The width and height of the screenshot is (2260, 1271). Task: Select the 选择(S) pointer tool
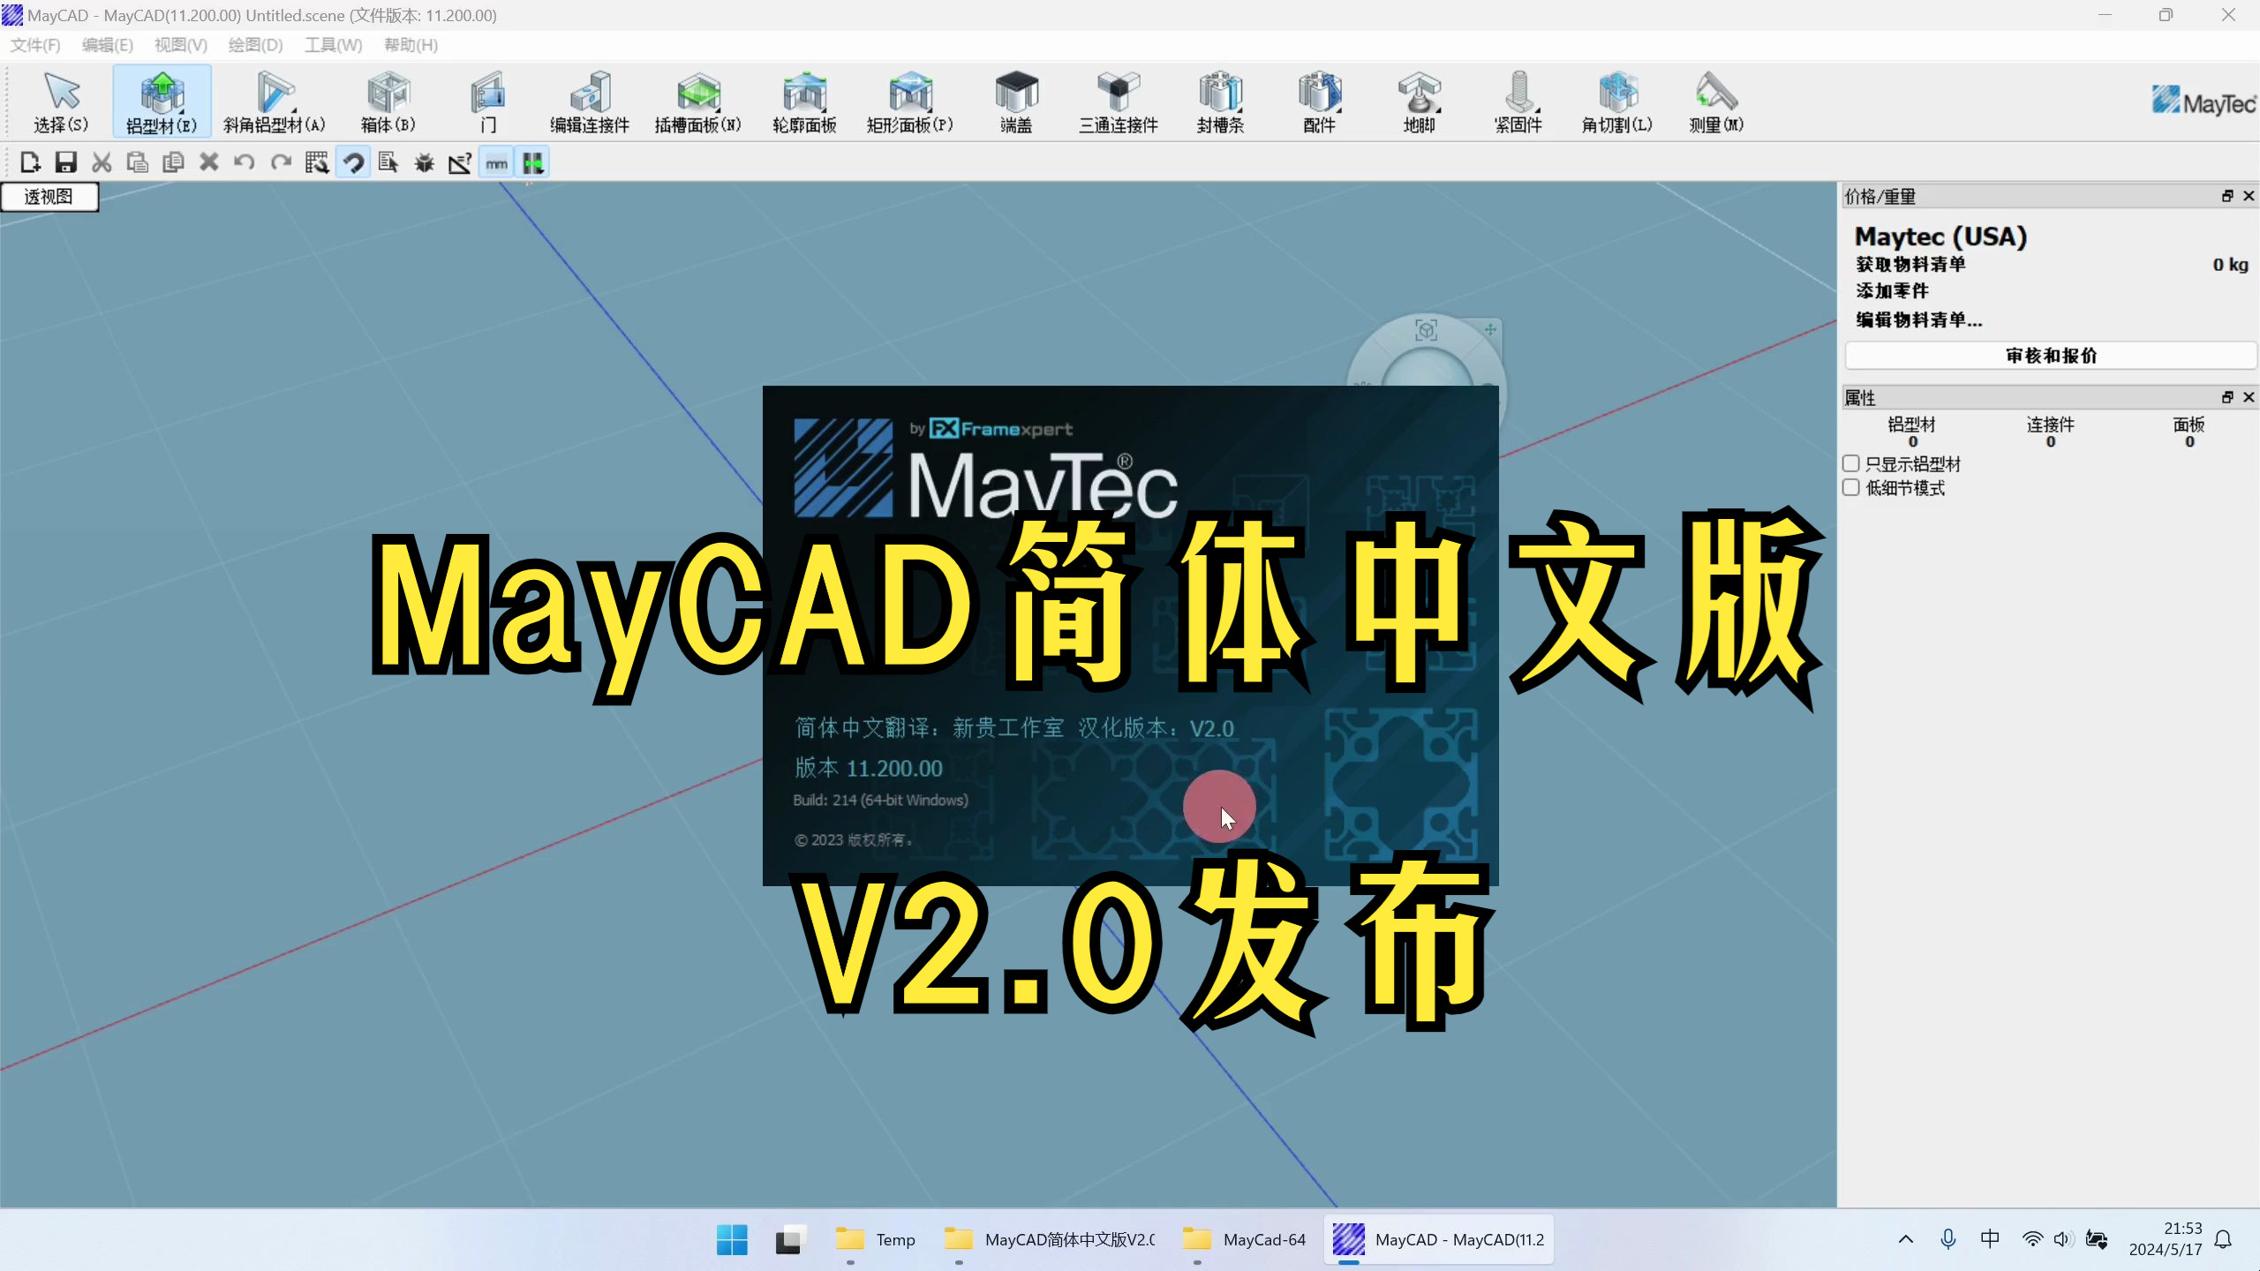[61, 102]
